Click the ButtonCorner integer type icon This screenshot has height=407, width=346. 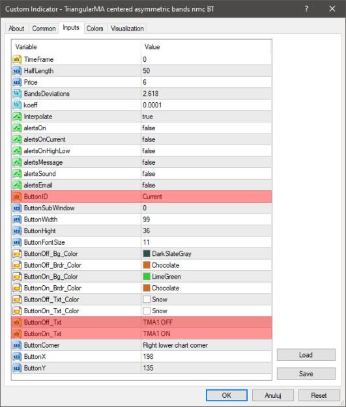coord(17,345)
